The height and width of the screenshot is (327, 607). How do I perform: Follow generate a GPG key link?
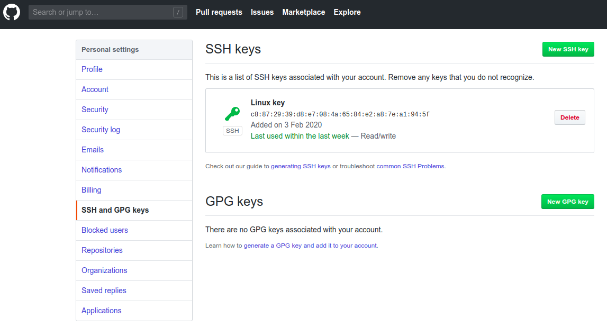(311, 246)
